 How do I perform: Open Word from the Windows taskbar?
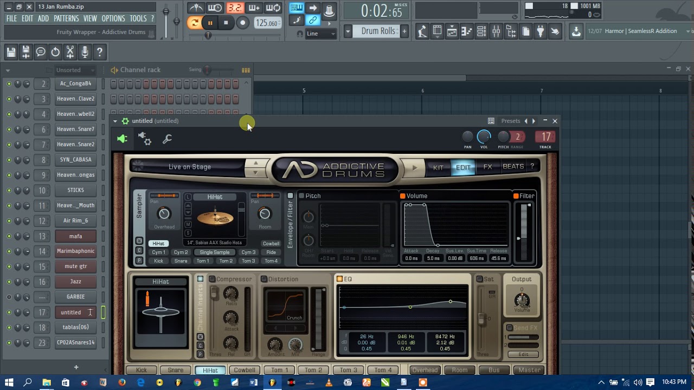(x=254, y=382)
